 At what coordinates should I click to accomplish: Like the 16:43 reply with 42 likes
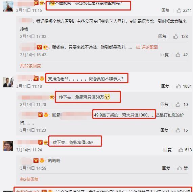click(x=178, y=55)
